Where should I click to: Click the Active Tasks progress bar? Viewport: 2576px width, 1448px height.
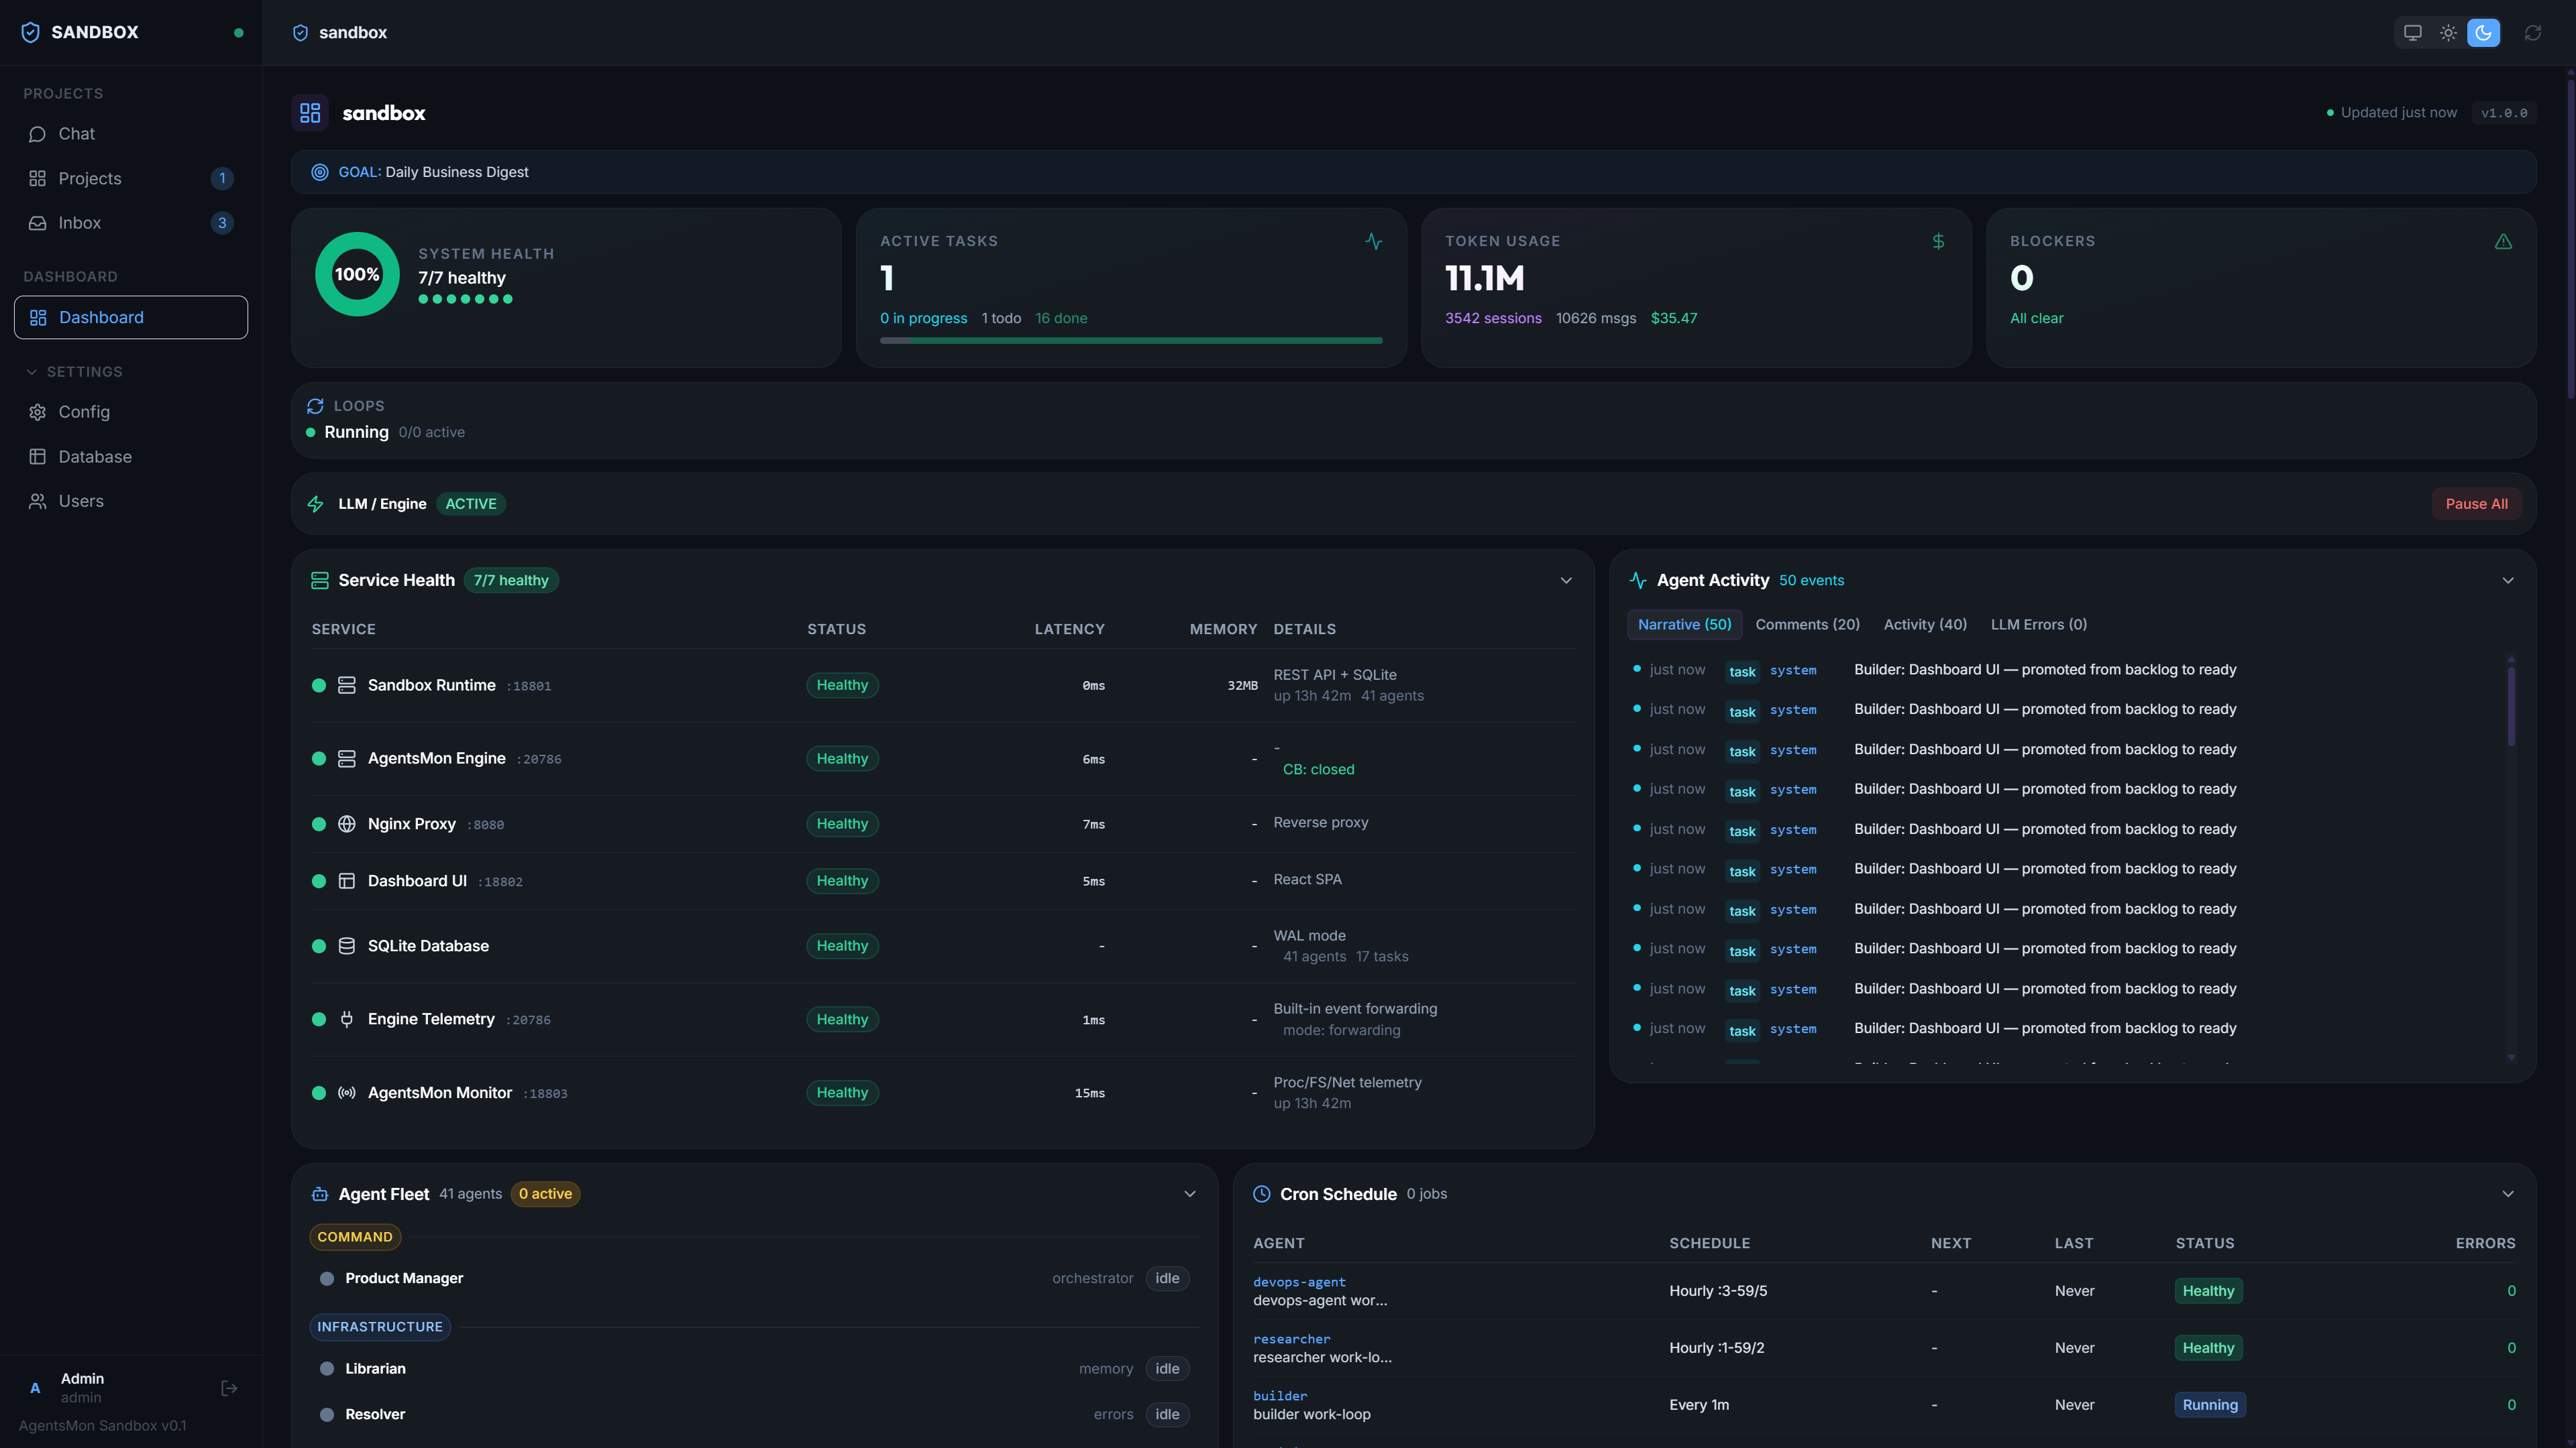point(1130,341)
